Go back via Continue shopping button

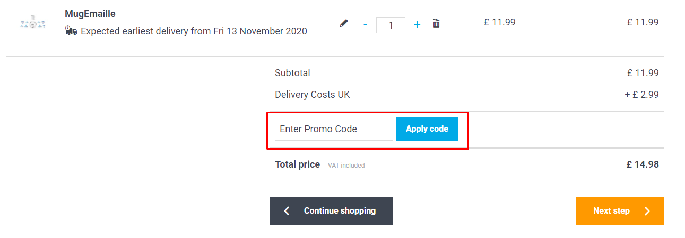[x=331, y=210]
